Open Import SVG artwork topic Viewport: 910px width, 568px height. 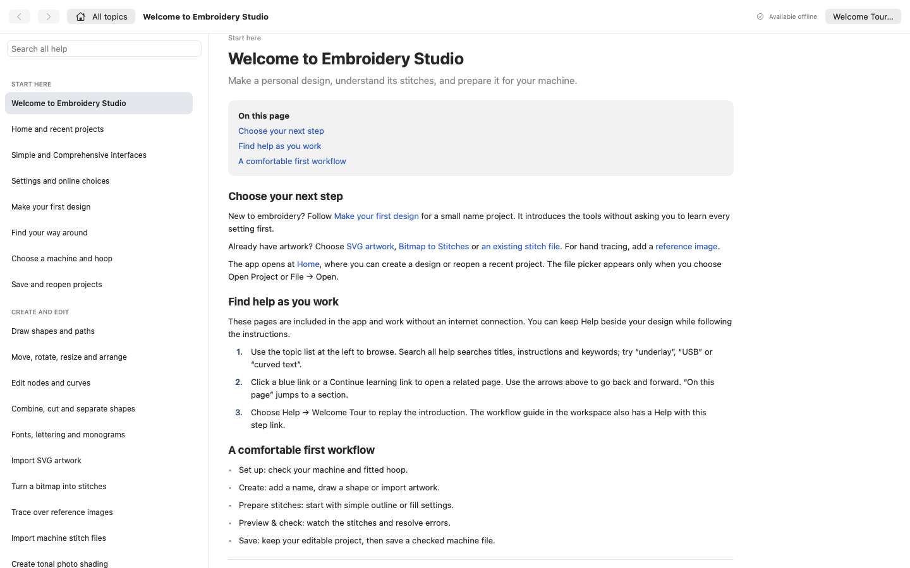point(99,461)
